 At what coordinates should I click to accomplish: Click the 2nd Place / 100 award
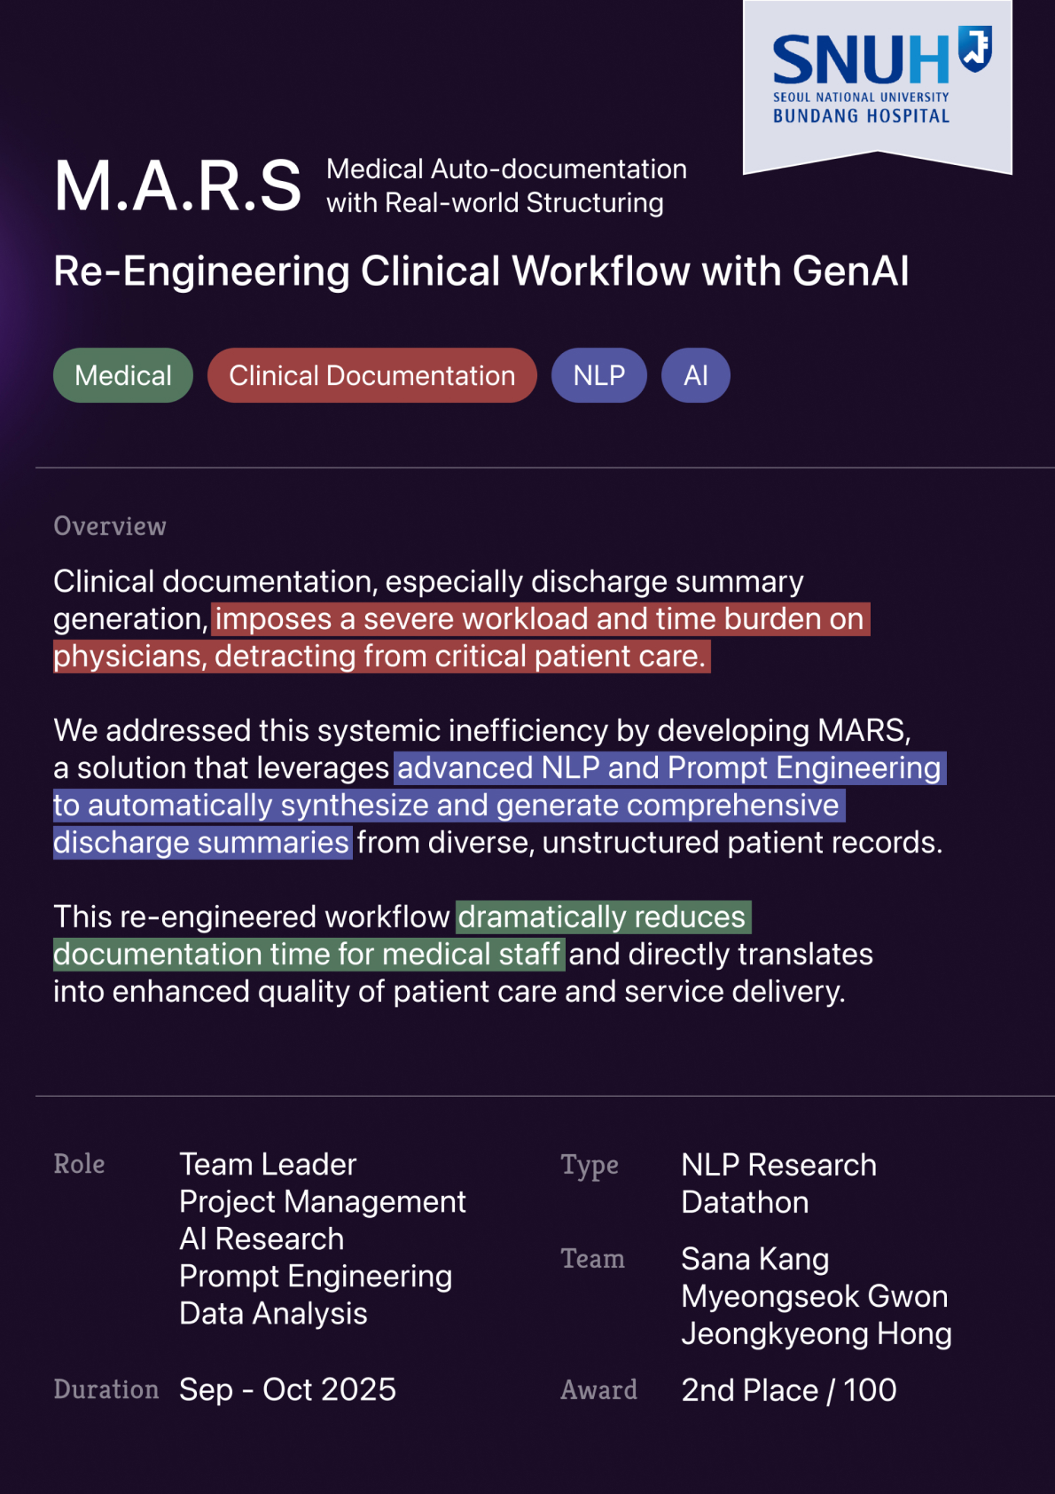point(788,1389)
